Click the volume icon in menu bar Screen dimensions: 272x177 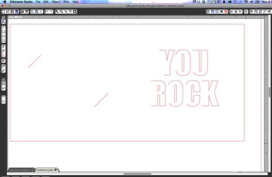(x=252, y=2)
